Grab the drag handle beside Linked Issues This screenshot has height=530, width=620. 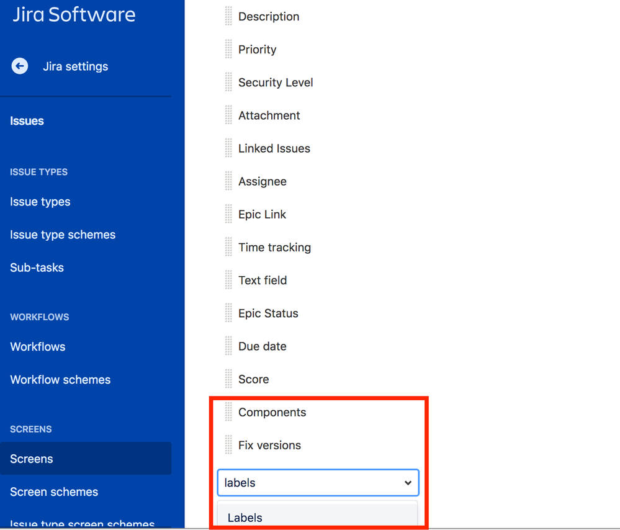tap(228, 148)
